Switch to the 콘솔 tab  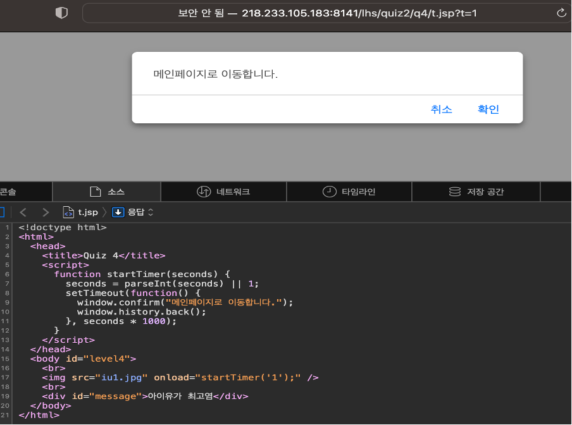[x=25, y=192]
